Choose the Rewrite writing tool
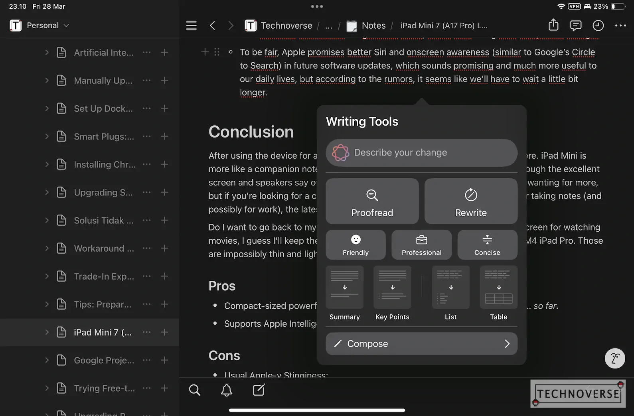Viewport: 634px width, 416px height. point(471,201)
